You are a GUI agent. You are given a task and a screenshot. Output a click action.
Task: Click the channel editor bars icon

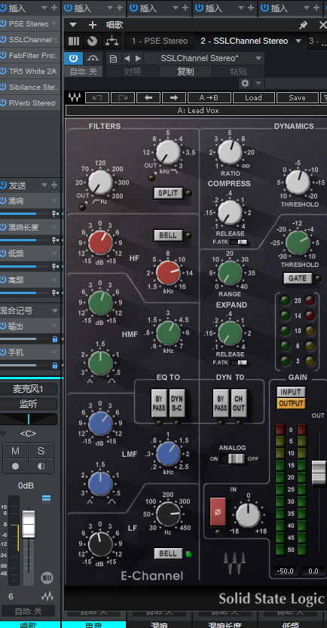74,41
